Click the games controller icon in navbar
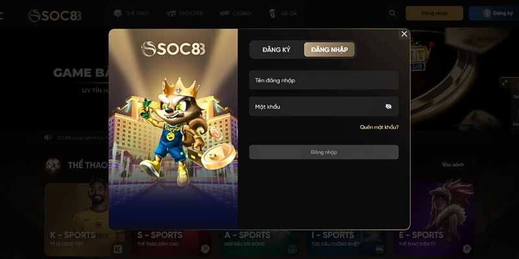 (171, 13)
